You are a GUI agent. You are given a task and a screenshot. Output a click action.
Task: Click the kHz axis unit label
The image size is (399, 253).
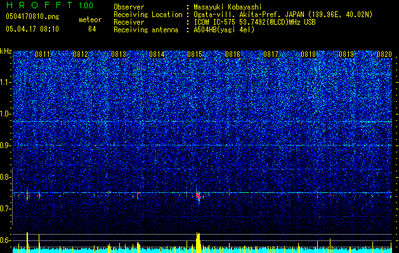tap(6, 51)
